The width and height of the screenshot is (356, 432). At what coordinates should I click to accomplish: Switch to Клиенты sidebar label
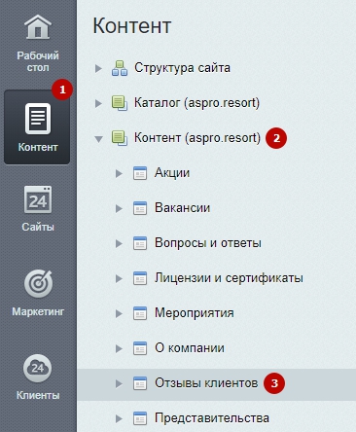coord(38,395)
